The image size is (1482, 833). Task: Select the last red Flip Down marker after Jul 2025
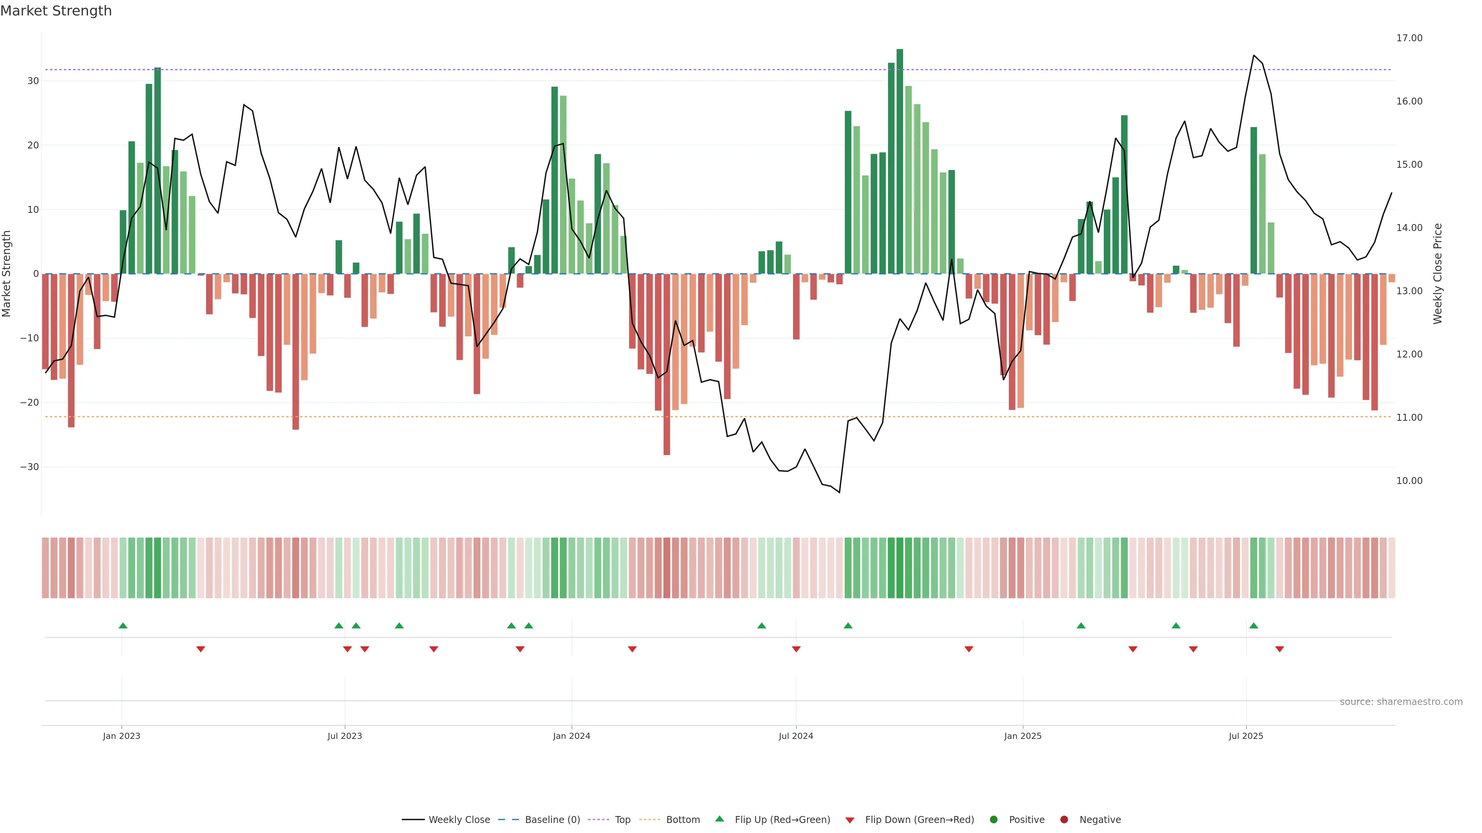[x=1279, y=649]
